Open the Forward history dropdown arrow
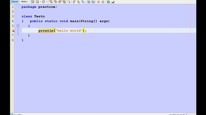Screen dimensions: 206x115 click(x=47, y=2)
